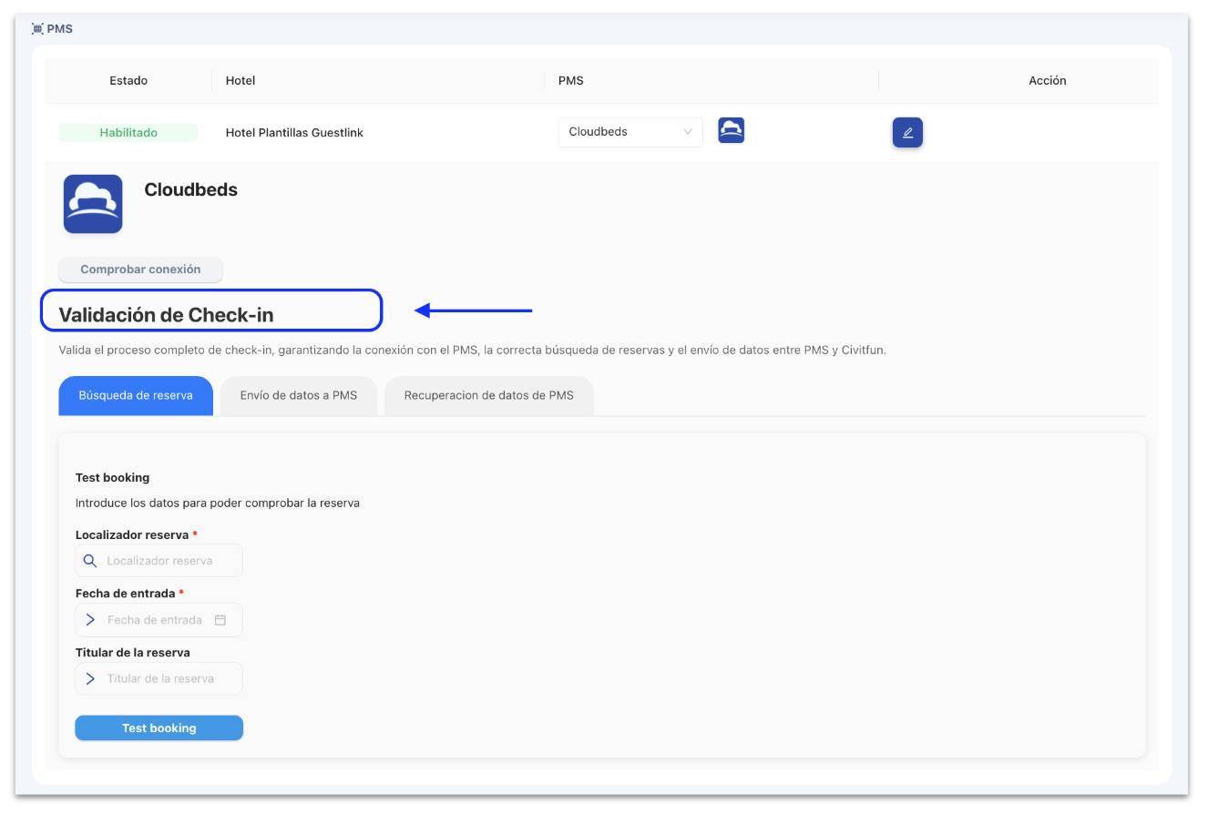This screenshot has width=1208, height=814.
Task: Select the edit pencil icon under Acción
Action: (x=907, y=132)
